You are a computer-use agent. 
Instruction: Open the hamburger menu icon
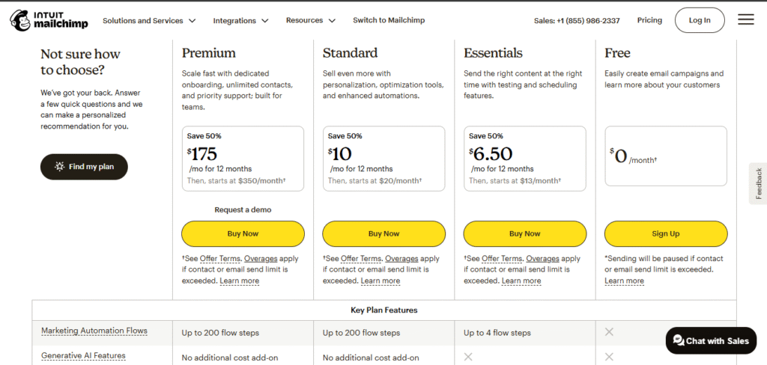[x=745, y=20]
